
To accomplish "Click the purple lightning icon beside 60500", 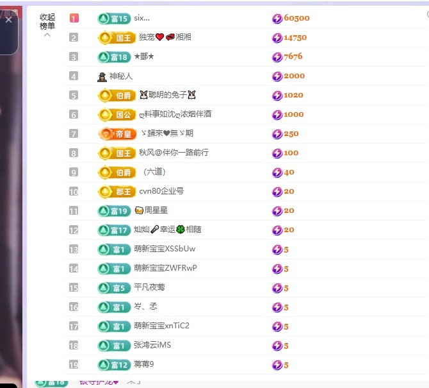I will 277,19.
